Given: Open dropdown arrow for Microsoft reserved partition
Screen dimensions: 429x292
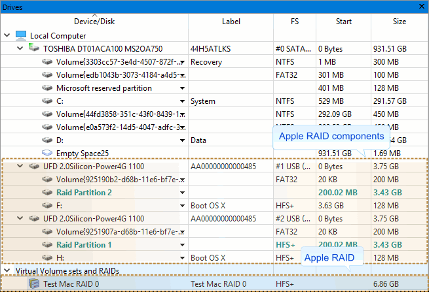Looking at the screenshot, I should (182, 88).
